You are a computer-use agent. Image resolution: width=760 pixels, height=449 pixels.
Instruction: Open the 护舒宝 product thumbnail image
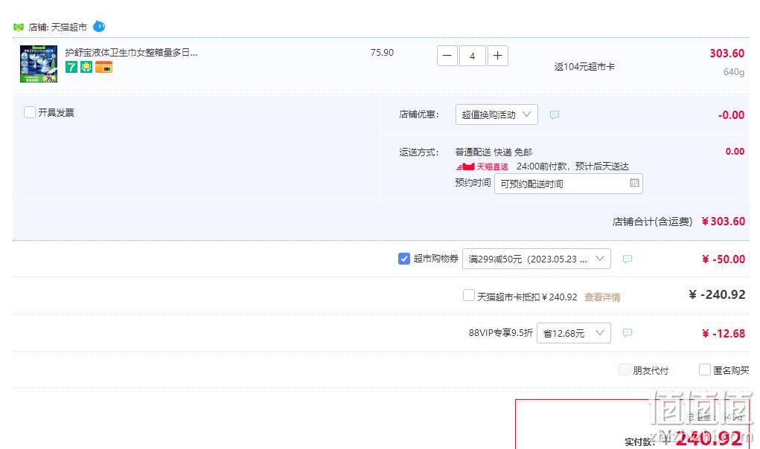tap(39, 64)
